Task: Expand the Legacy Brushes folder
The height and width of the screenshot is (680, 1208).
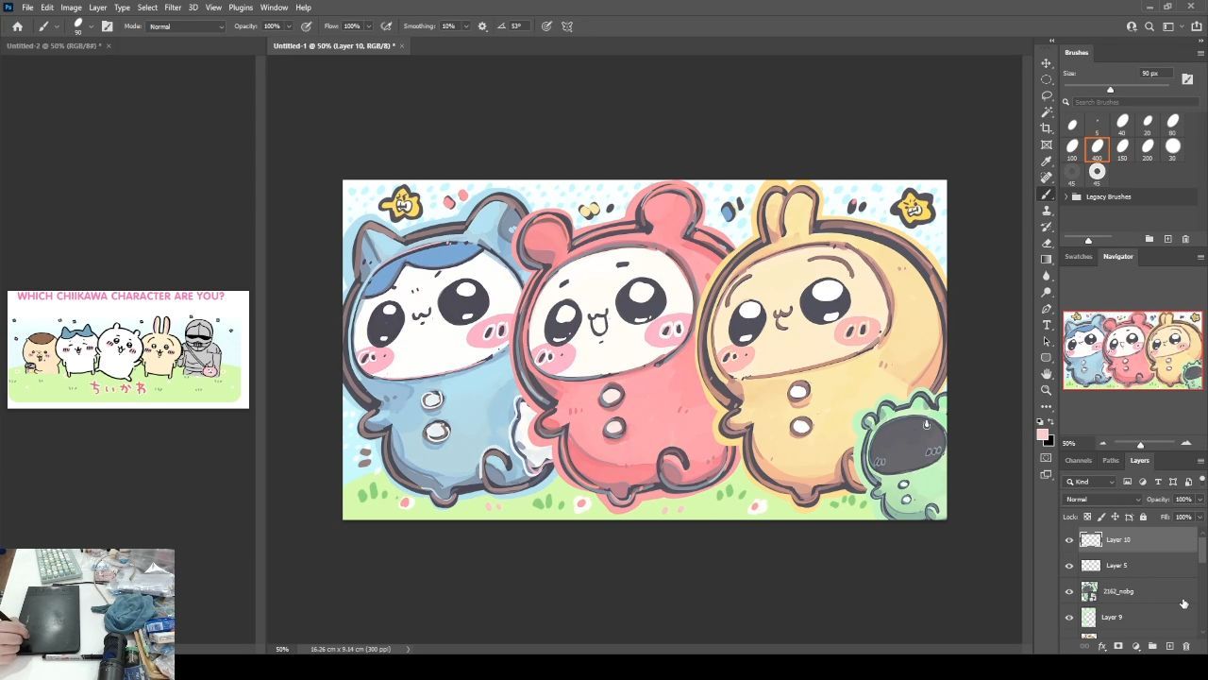Action: (x=1066, y=196)
